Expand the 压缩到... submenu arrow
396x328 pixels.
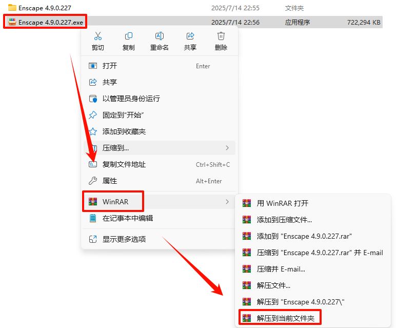click(x=227, y=148)
